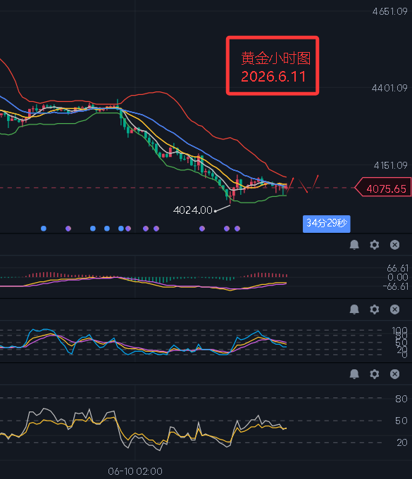Click the 0.00 MACD zero-line value

(398, 277)
